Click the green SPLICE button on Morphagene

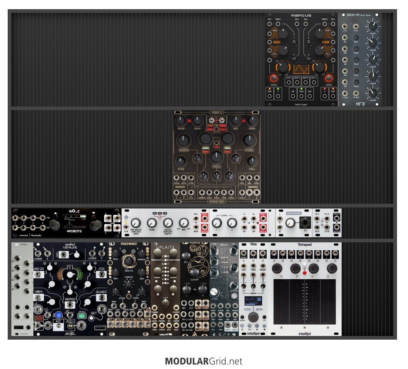coord(82,316)
